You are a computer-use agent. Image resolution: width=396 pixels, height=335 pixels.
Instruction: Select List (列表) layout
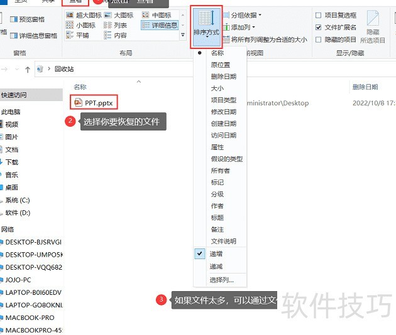pos(115,25)
